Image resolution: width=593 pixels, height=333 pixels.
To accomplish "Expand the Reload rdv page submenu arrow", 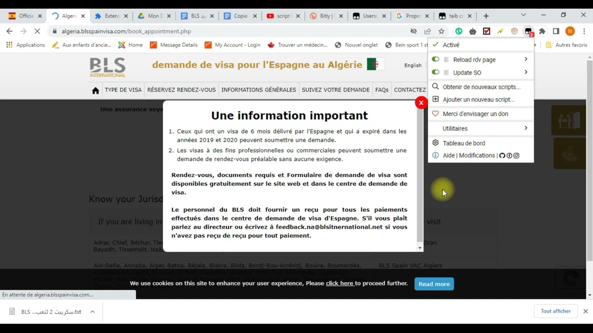I will click(x=526, y=59).
